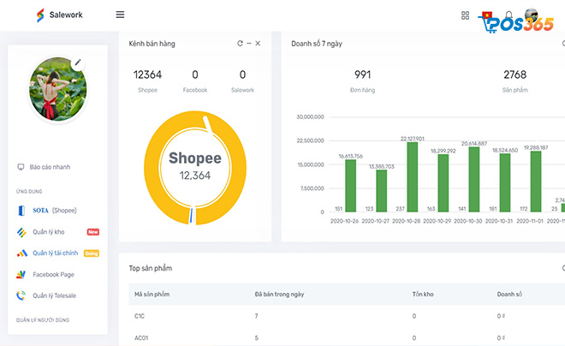Screen dimensions: 565x346
Task: Select the 2020-10-30 revenue bar
Action: (474, 180)
